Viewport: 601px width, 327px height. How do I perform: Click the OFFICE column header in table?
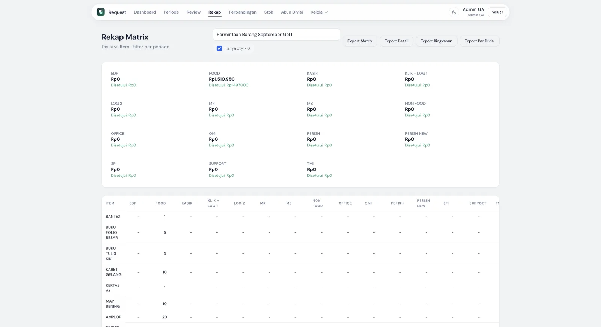click(345, 203)
